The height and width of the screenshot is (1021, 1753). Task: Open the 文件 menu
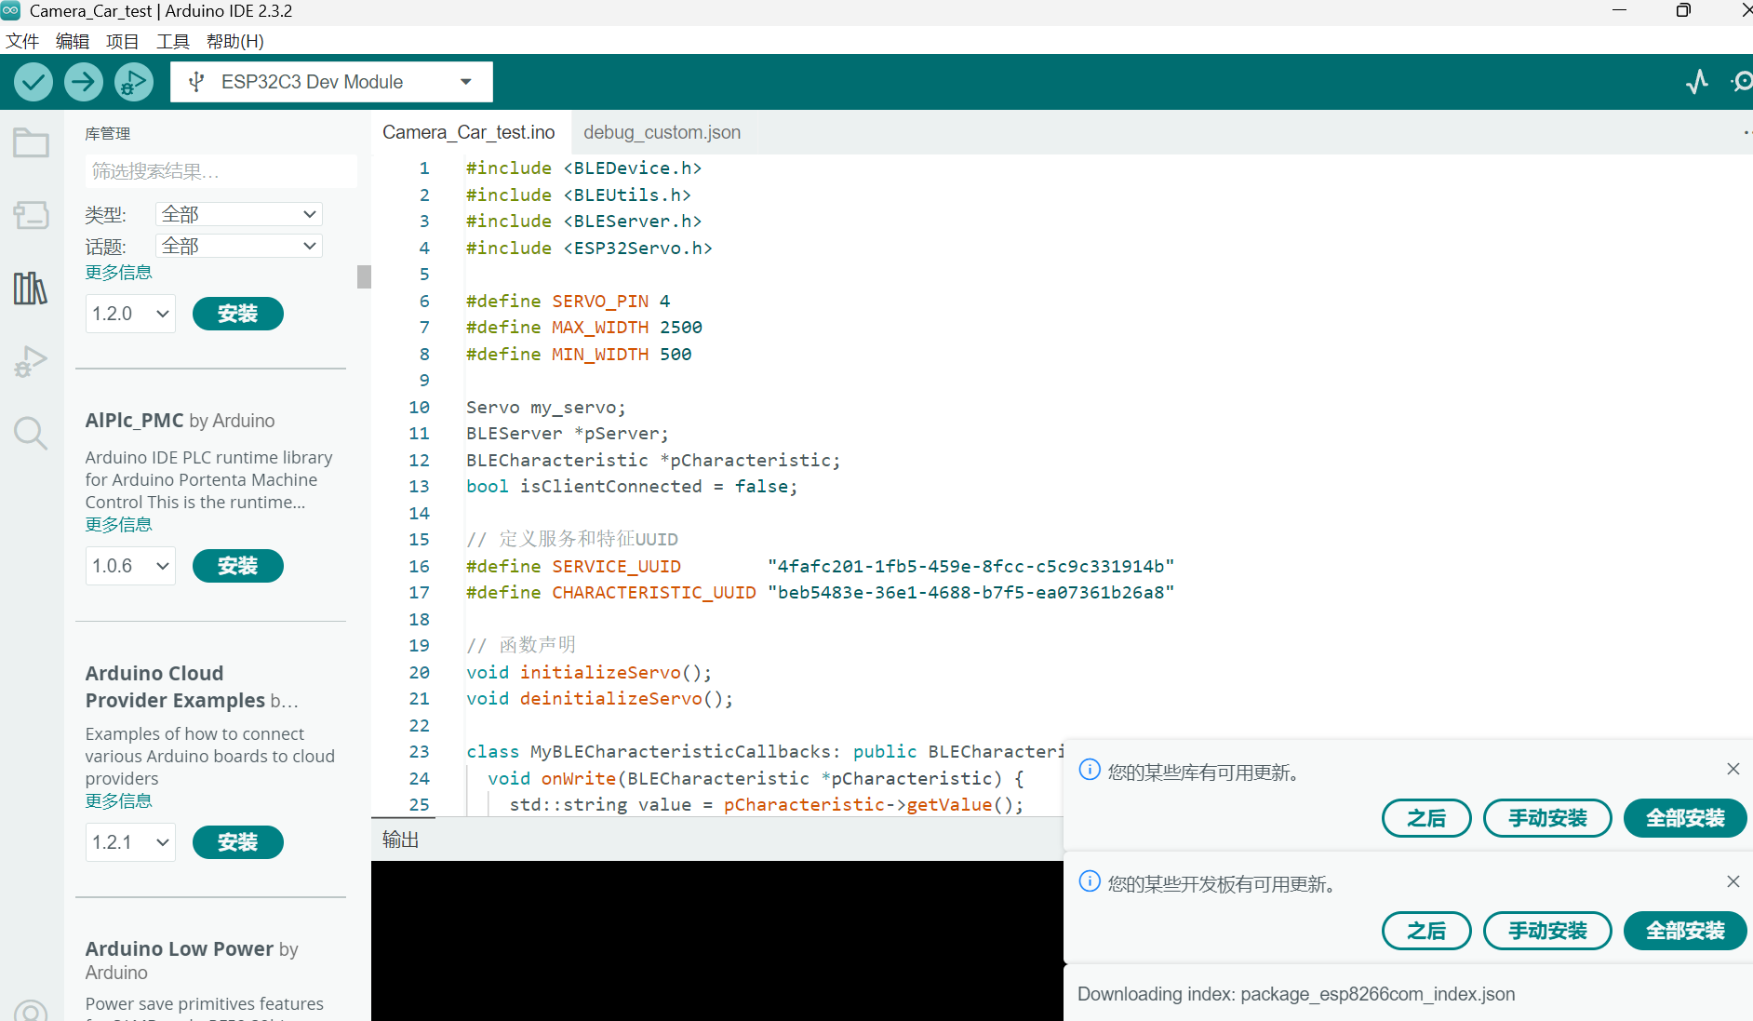coord(22,41)
